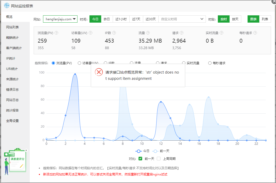Select the 访客量(UV) trend radio button
Screen dimensions: 276x183
pyautogui.click(x=79, y=63)
